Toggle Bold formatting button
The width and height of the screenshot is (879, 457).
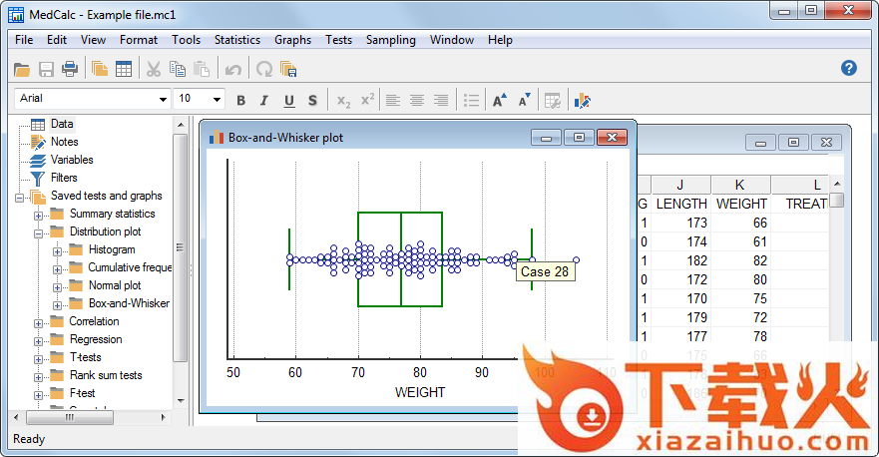[x=240, y=100]
